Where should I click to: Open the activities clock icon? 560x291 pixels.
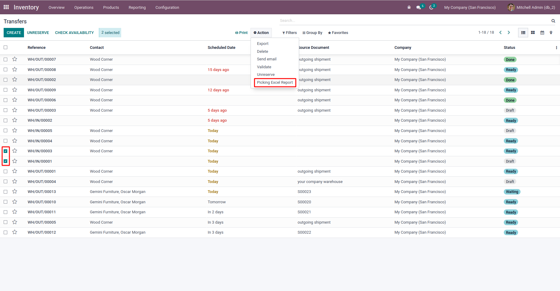pos(431,7)
